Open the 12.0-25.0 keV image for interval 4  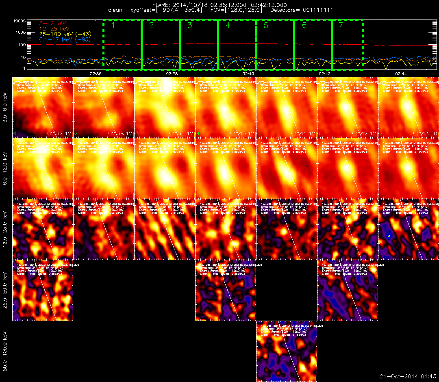pos(226,230)
